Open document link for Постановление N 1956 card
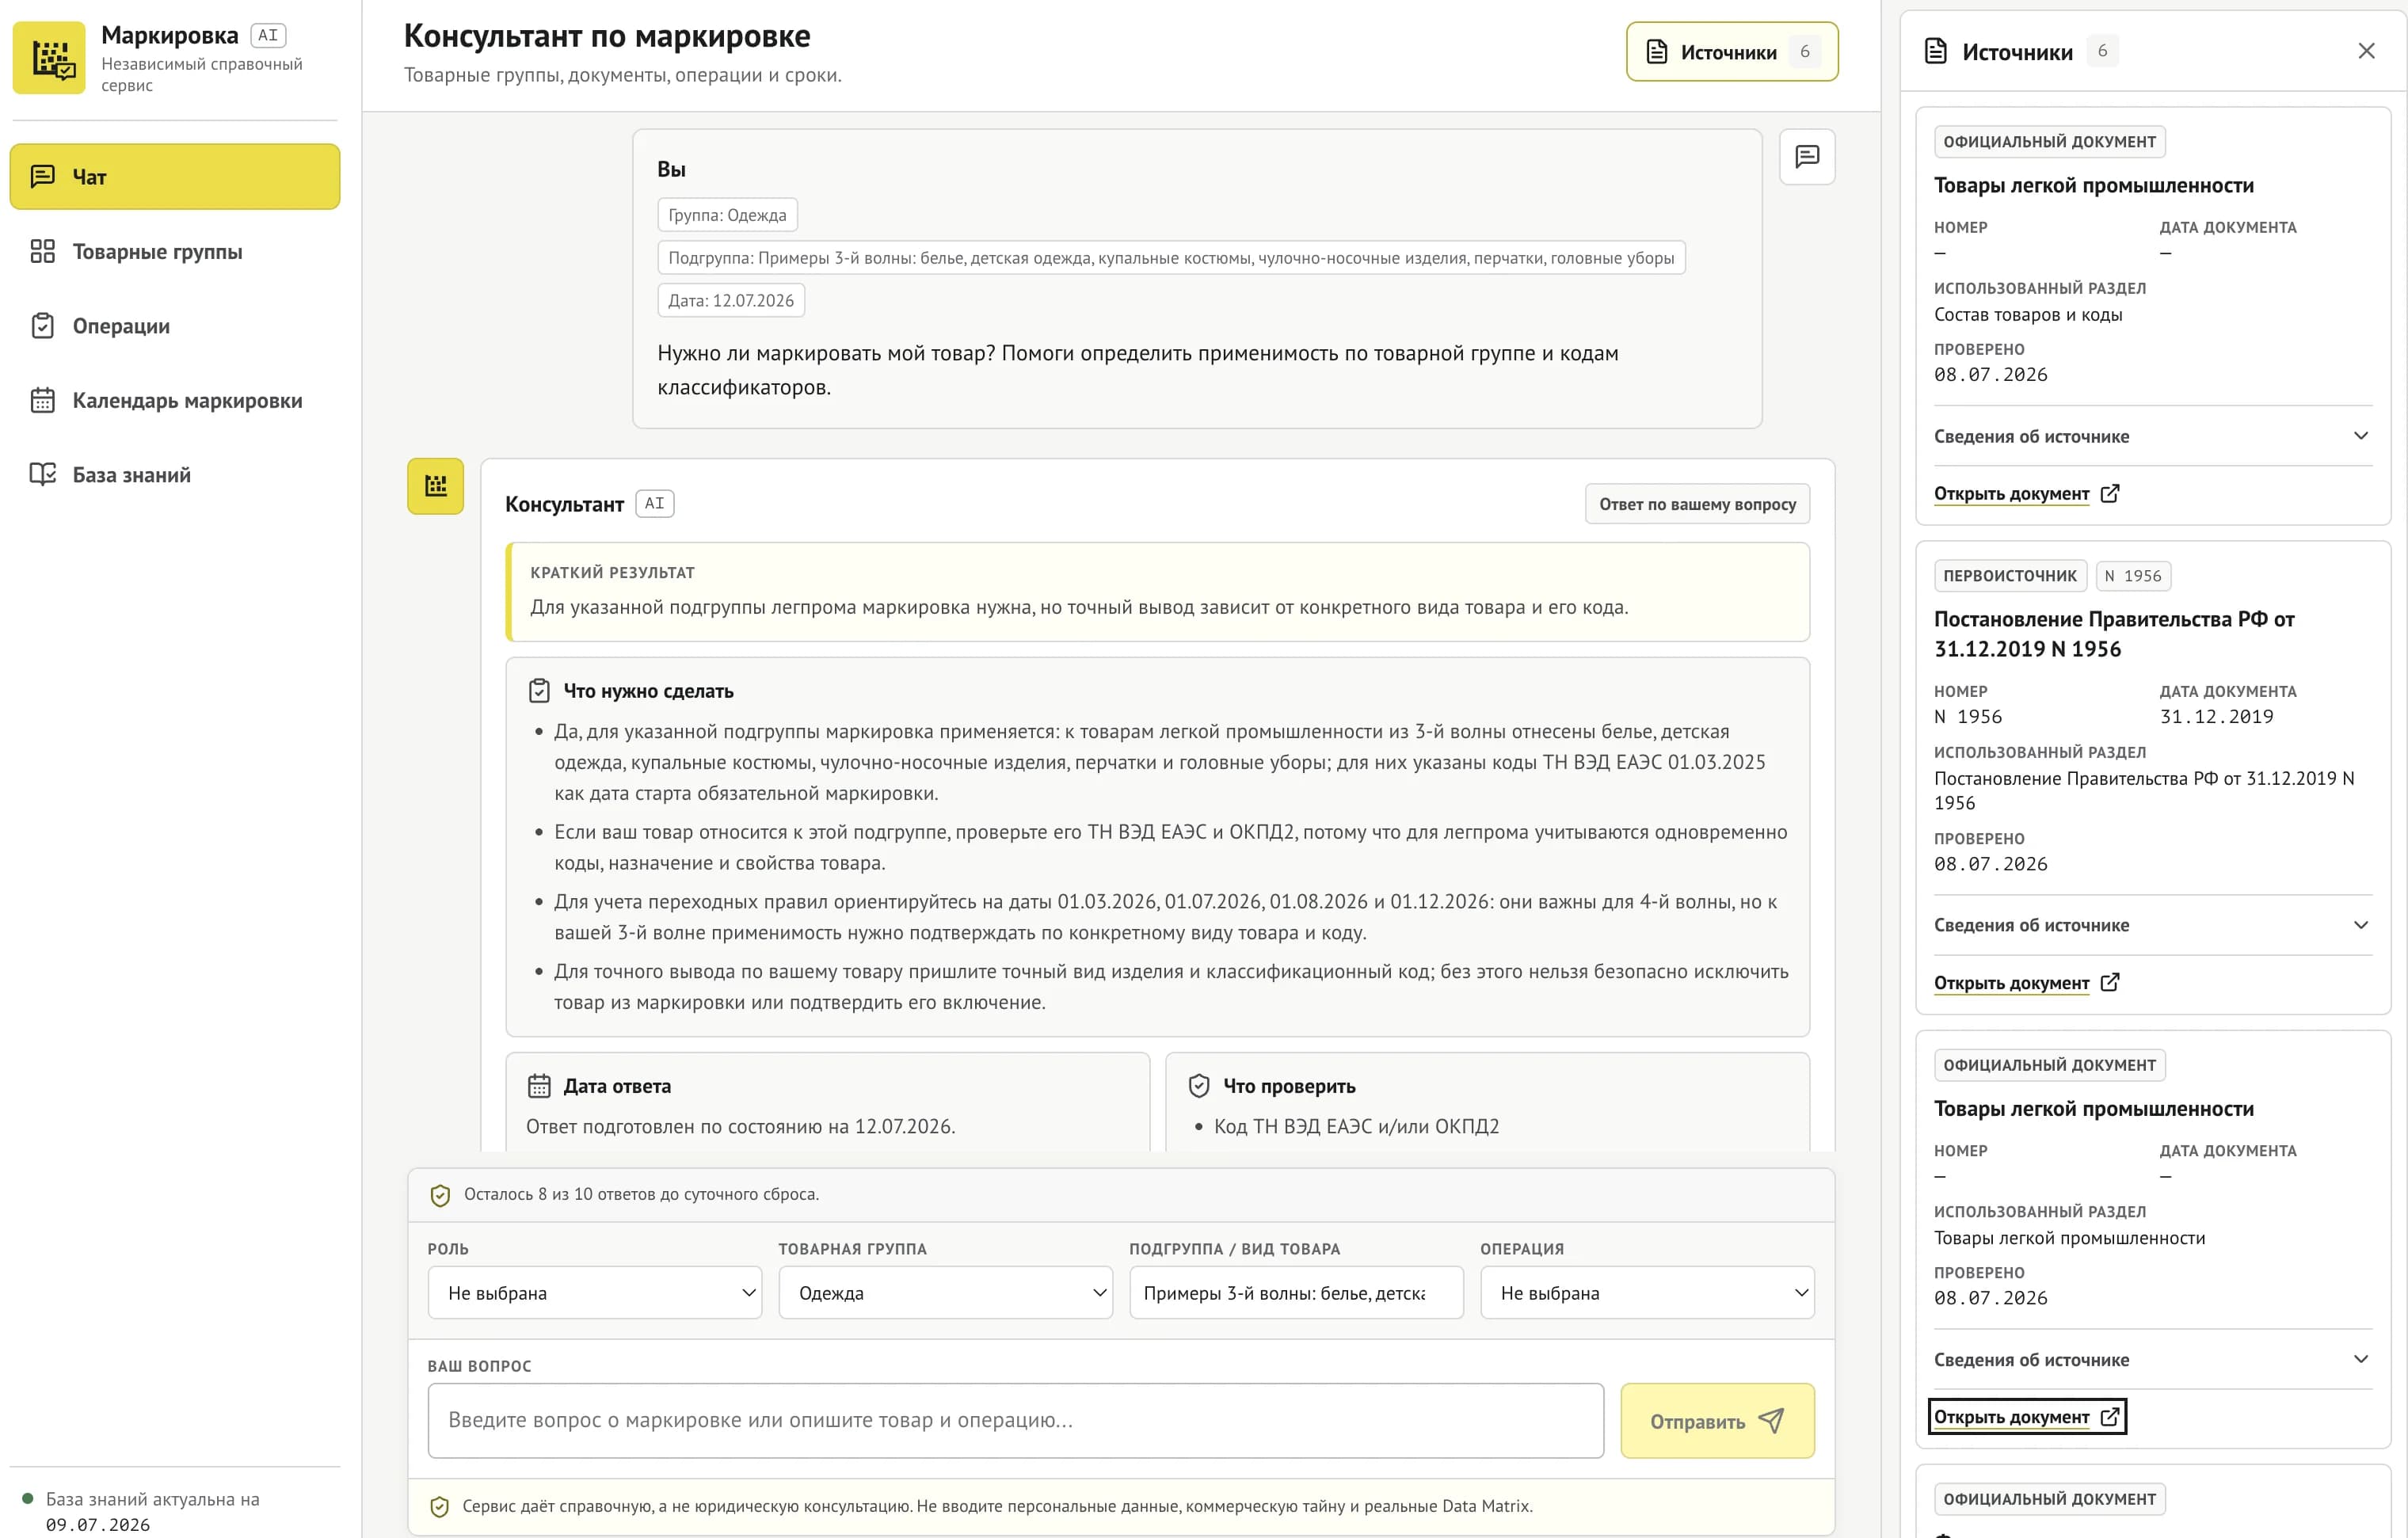Image resolution: width=2408 pixels, height=1538 pixels. (x=2026, y=983)
